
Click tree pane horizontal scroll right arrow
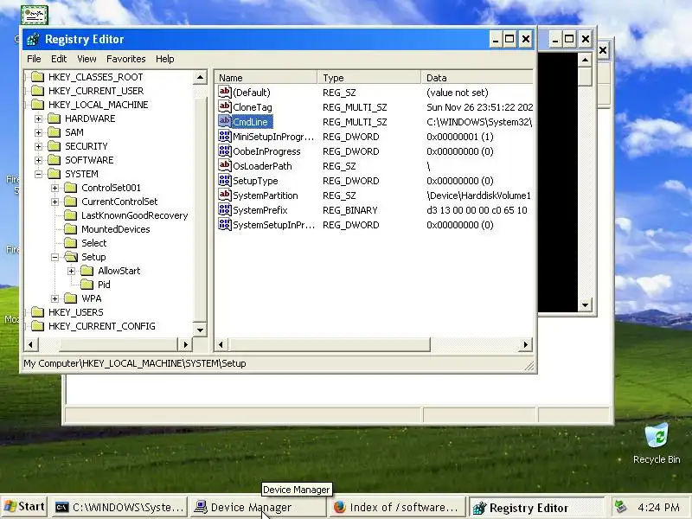(x=185, y=344)
